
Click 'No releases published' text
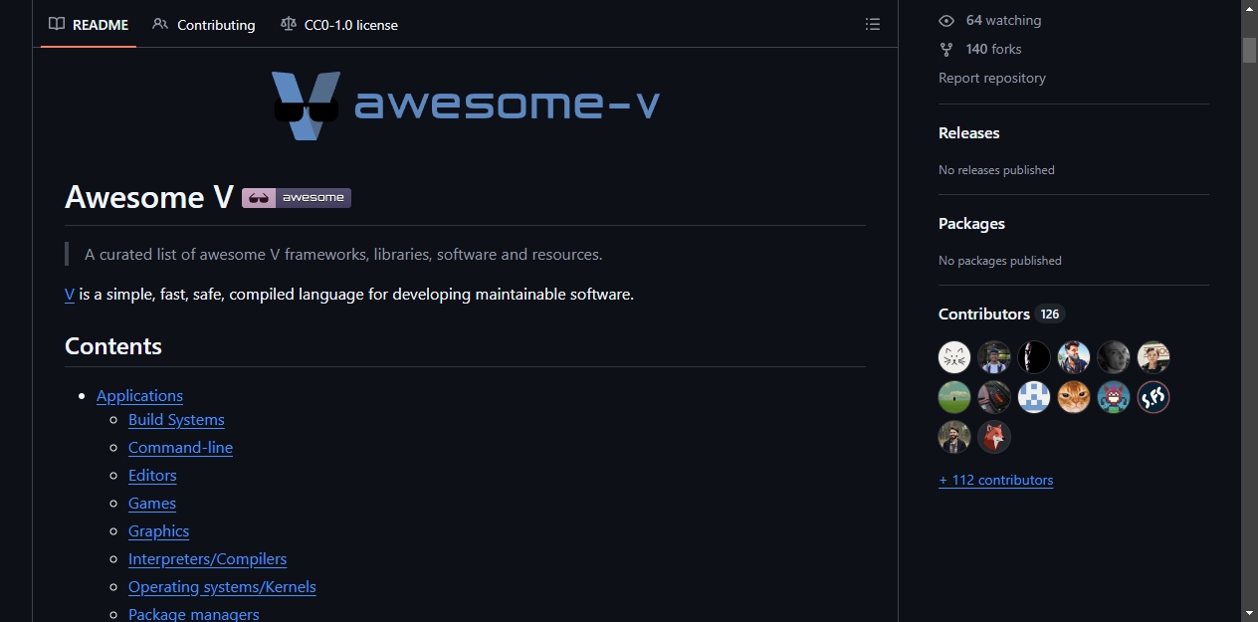click(996, 170)
